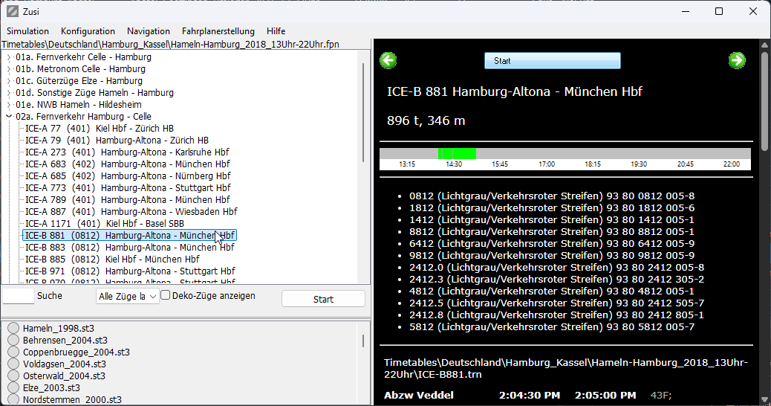Select ICE-A 887 Hamburg-Altona - Wiesbaden Hbf
This screenshot has height=406, width=771.
pos(131,211)
